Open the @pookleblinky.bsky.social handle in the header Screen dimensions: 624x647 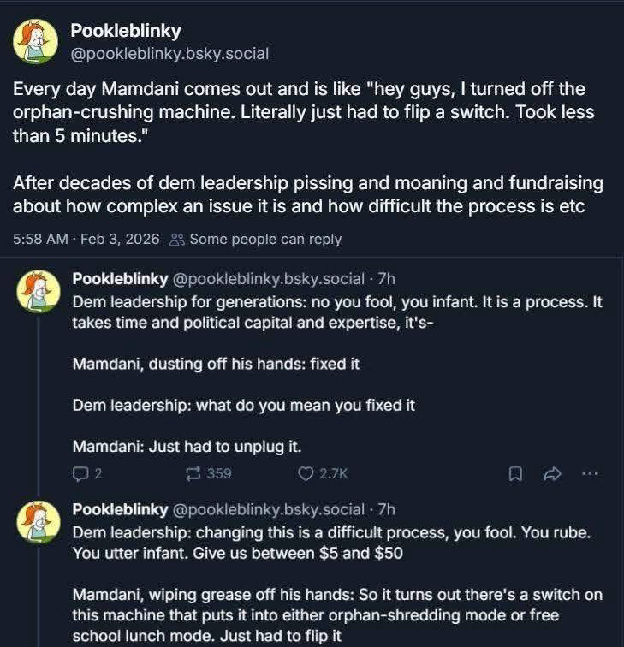pos(169,54)
